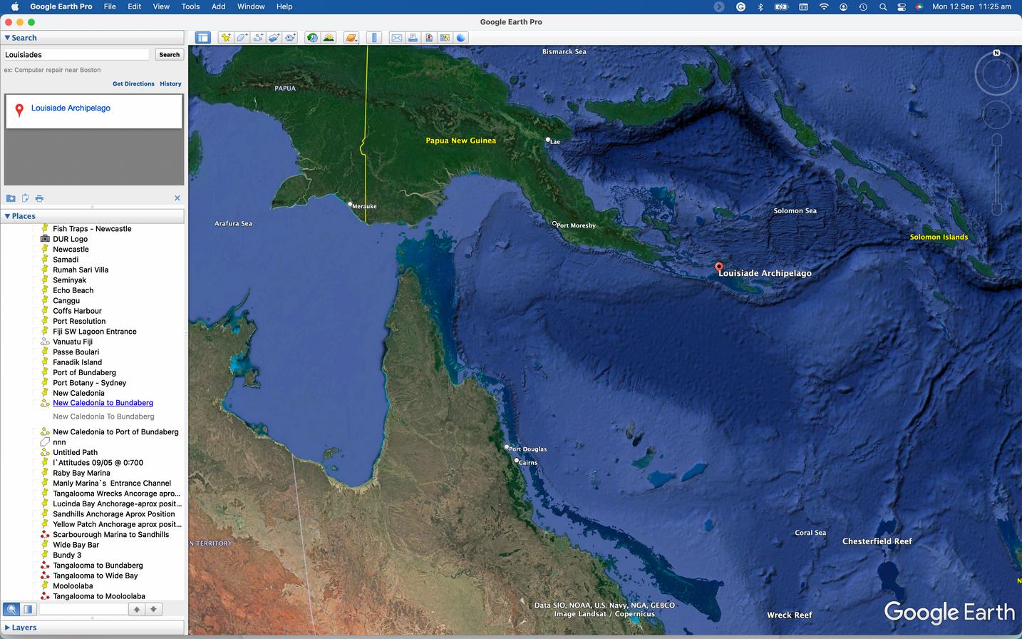This screenshot has width=1022, height=639.
Task: Select the Add Path tool
Action: (258, 38)
